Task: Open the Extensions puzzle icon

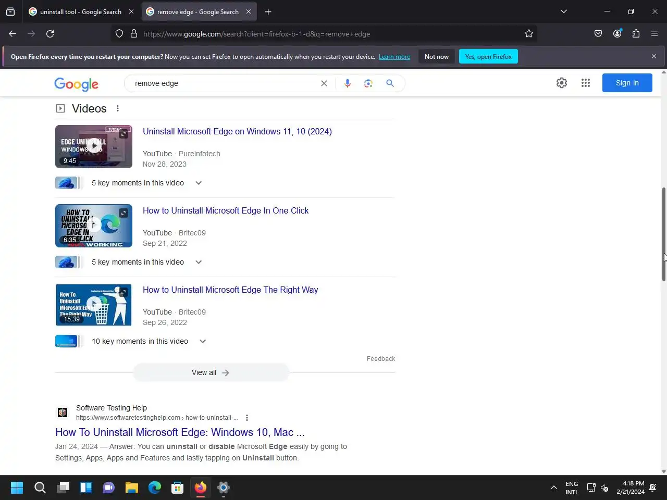Action: coord(636,34)
